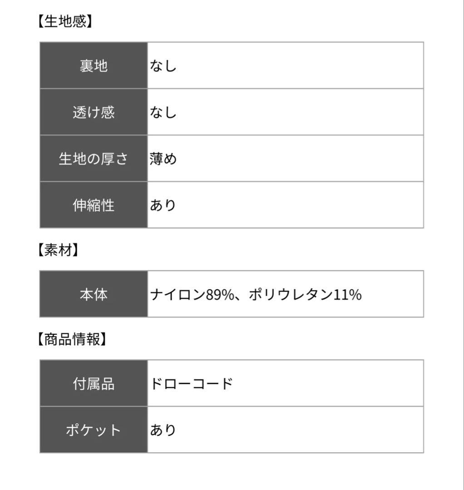464x490 pixels.
Task: Click the 【素材】 section heading
Action: click(x=58, y=250)
